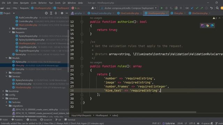Viewport: 223px width, 125px height.
Task: Hide the Project panel with minus icon
Action: tap(67, 13)
